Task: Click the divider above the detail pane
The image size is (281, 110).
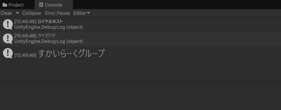Action: tap(140, 82)
